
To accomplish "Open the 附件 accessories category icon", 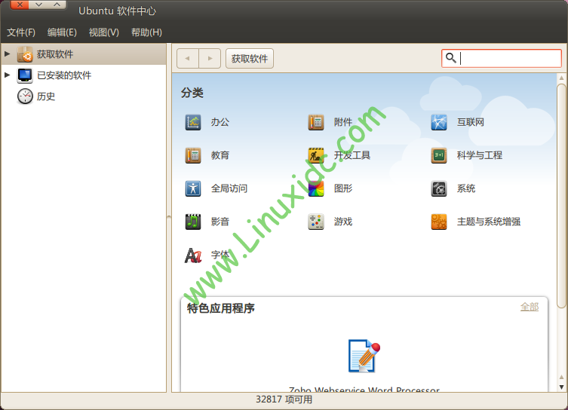I will 316,122.
